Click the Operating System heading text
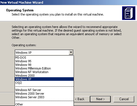The width and height of the screenshot is (137, 106). tap(20, 10)
